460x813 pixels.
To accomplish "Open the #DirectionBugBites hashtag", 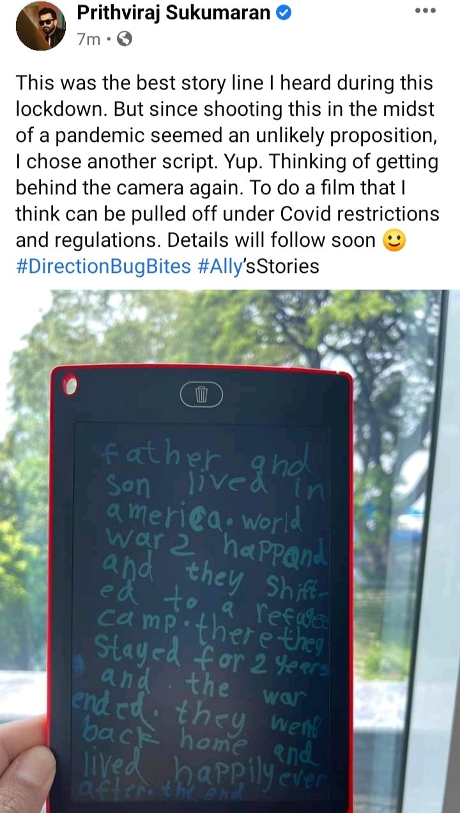I will coord(103,266).
